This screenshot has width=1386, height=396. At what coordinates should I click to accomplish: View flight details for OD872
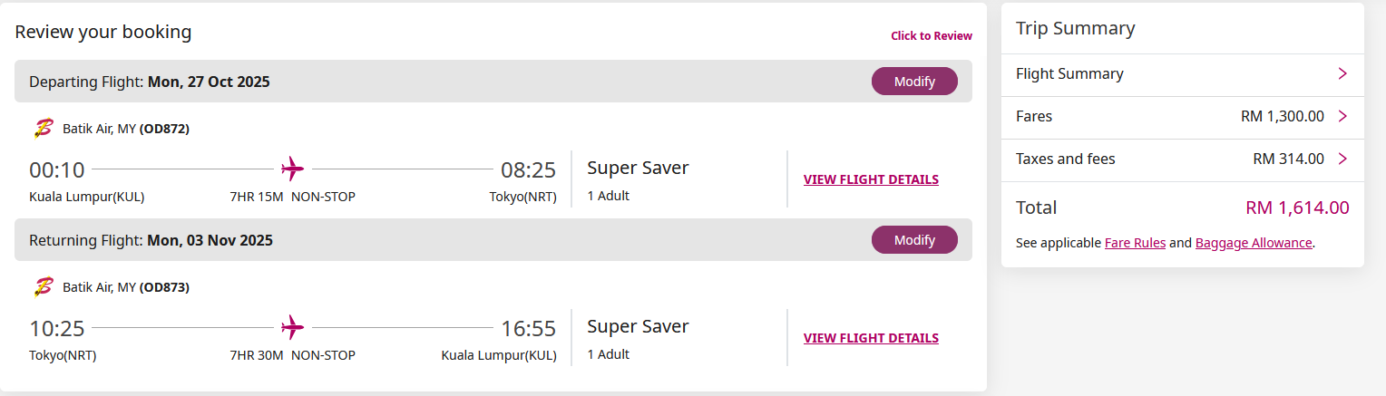click(x=871, y=179)
